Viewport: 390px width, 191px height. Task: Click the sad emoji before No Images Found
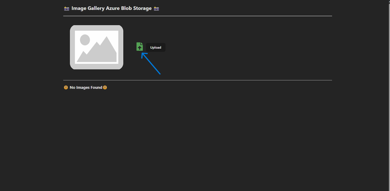[66, 88]
